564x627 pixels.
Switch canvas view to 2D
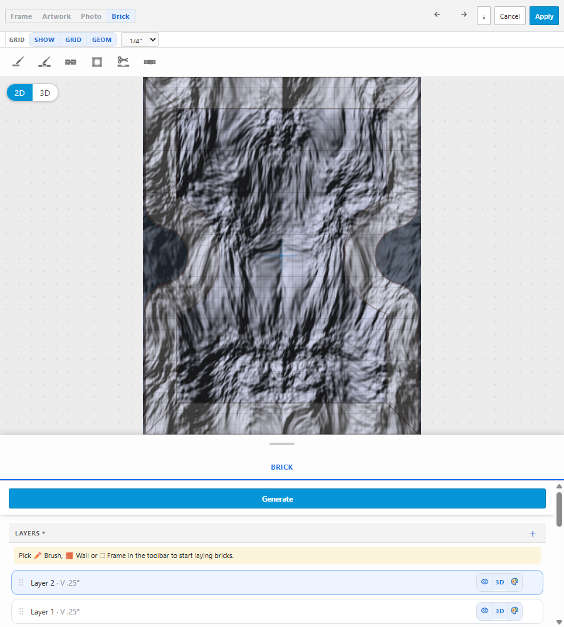coord(19,93)
